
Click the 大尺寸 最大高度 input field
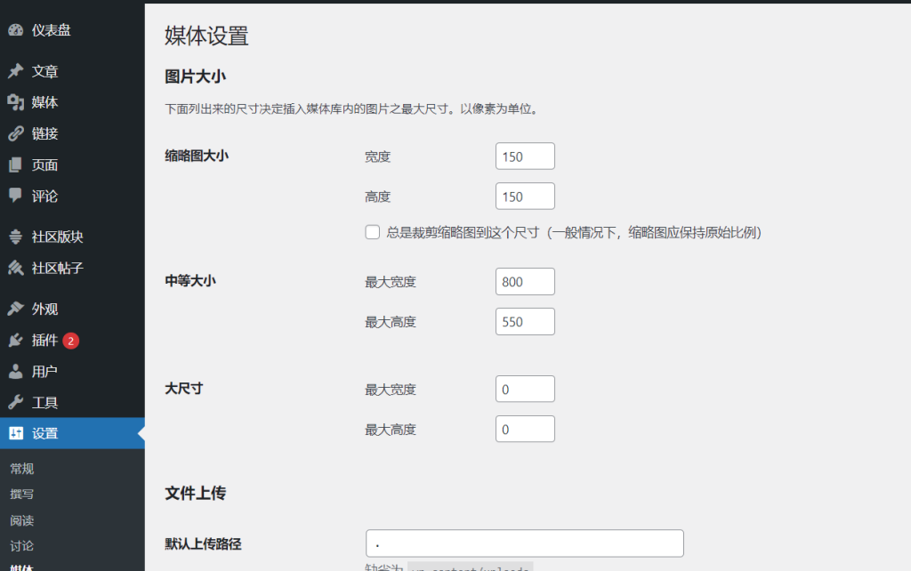click(525, 429)
